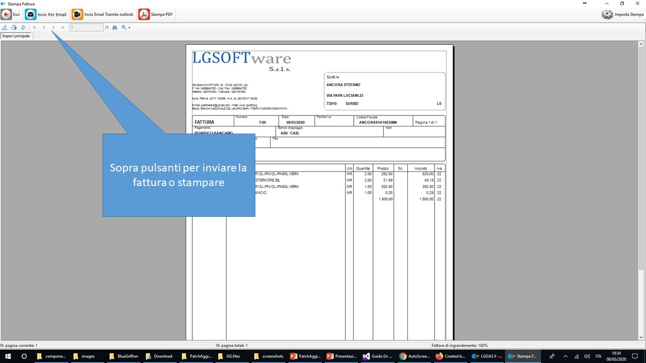This screenshot has height=363, width=646.
Task: Select the Report principale tab
Action: click(x=16, y=36)
